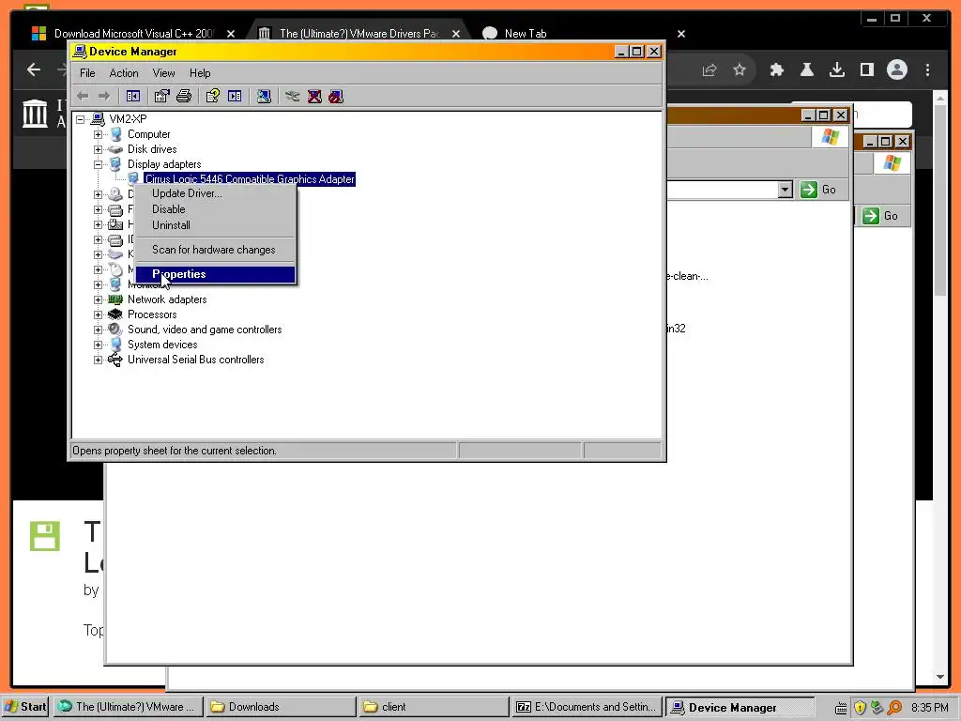Image resolution: width=961 pixels, height=721 pixels.
Task: Expand Universal Serial Bus controllers node
Action: [x=98, y=360]
